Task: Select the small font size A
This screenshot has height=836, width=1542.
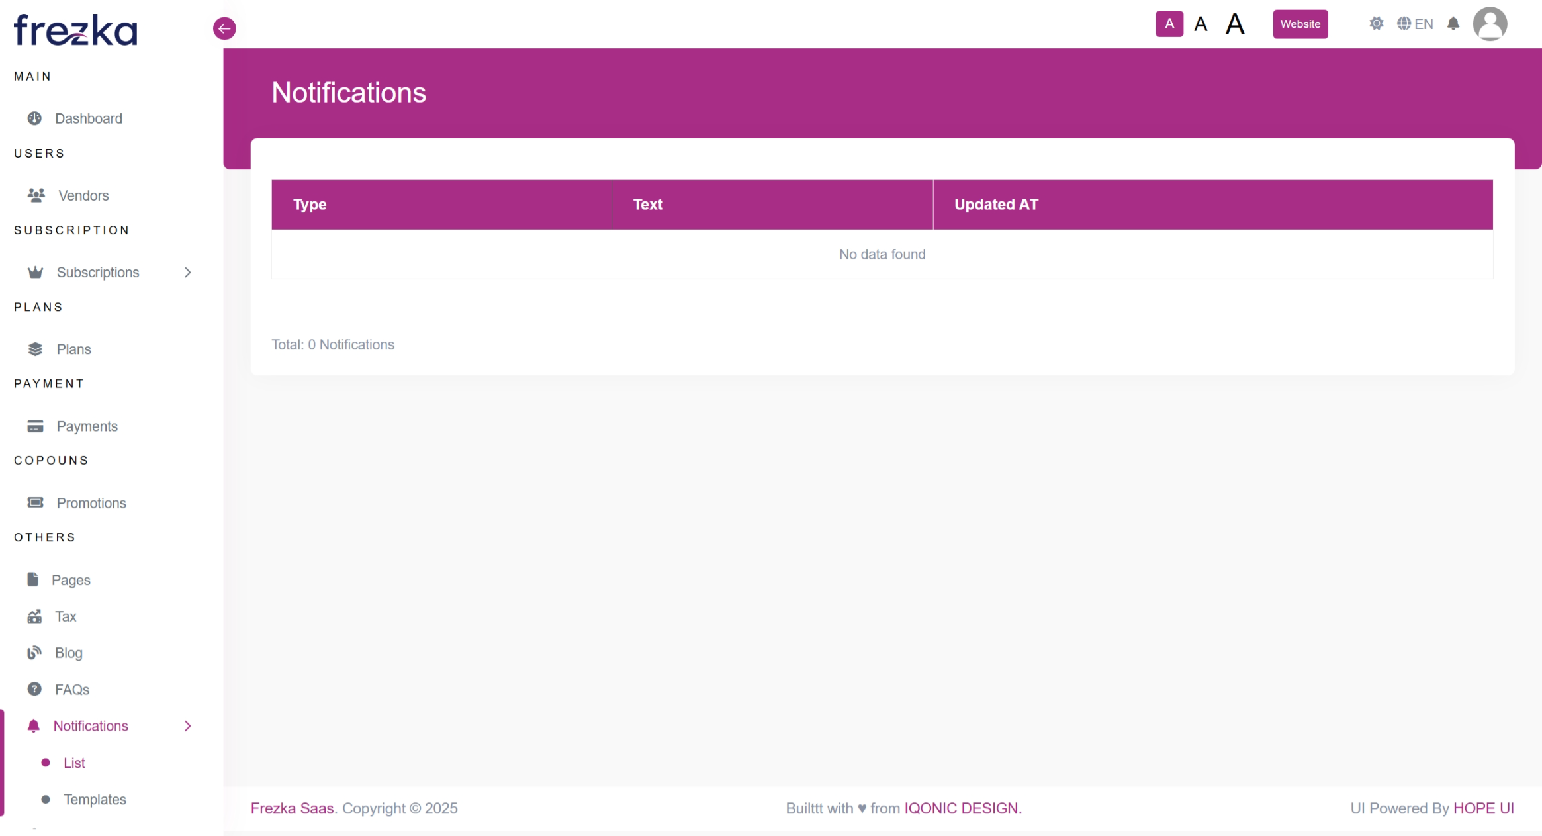Action: (1169, 24)
